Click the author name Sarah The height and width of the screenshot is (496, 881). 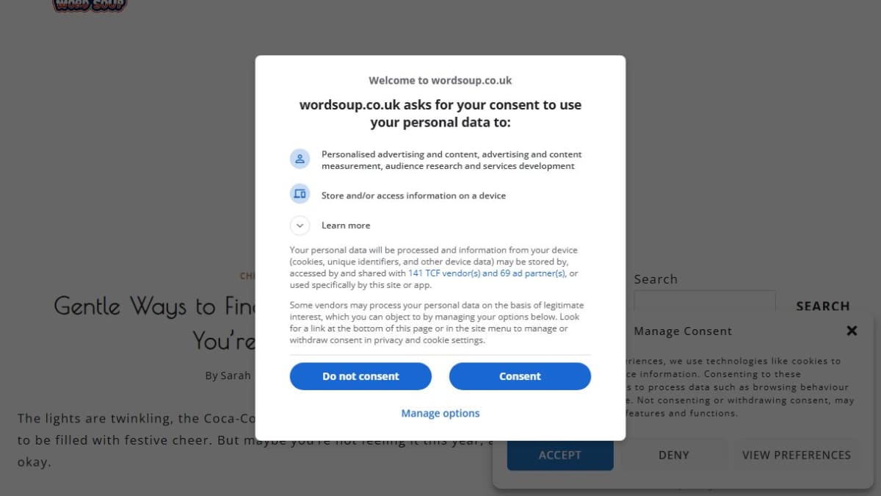coord(236,375)
